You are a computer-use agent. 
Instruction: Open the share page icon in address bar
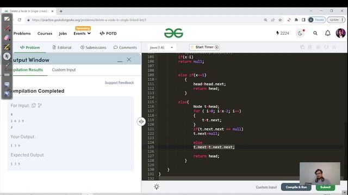(273, 20)
